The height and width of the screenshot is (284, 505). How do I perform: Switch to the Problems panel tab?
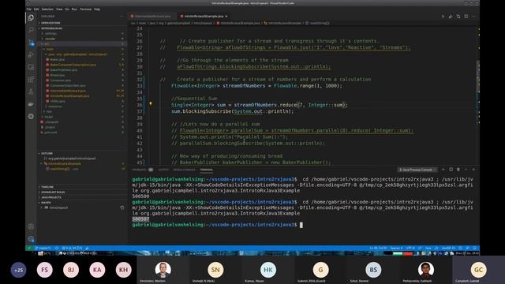142,170
